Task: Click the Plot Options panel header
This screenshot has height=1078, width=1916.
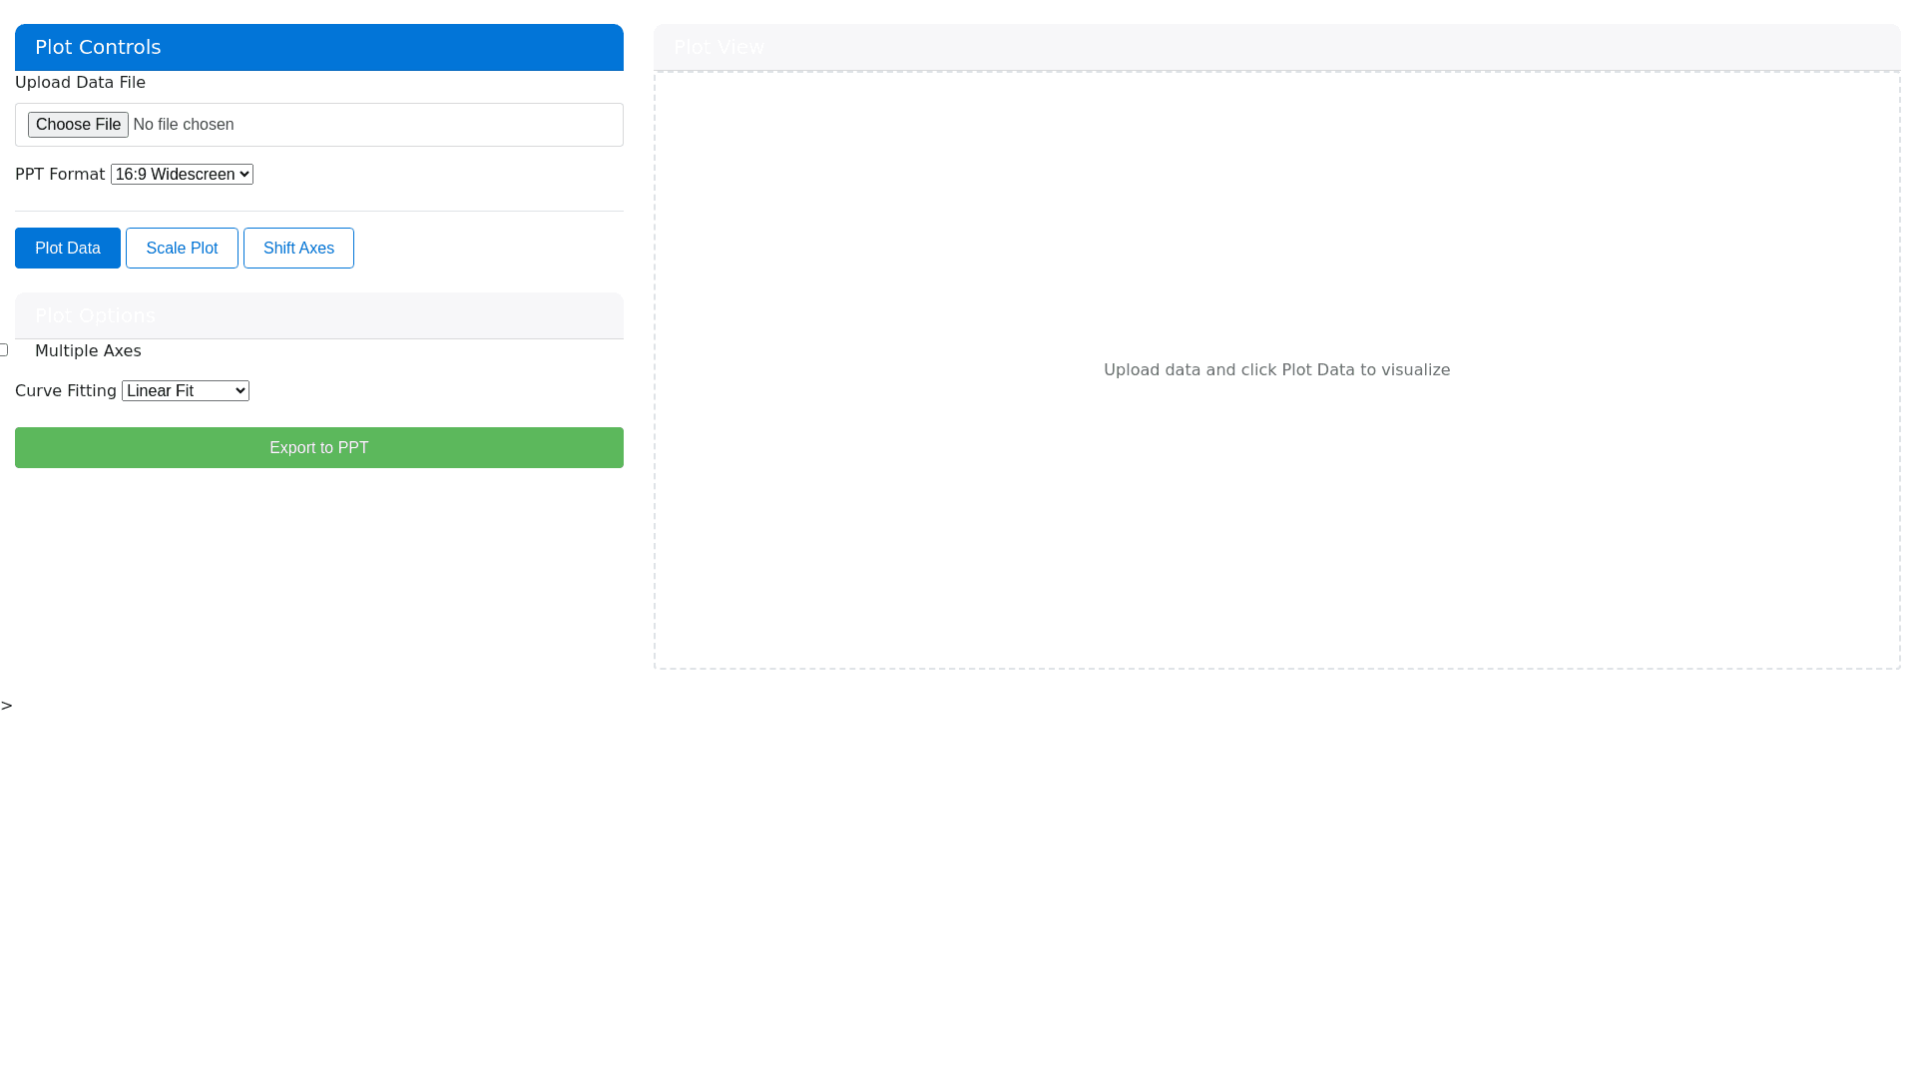Action: point(319,316)
